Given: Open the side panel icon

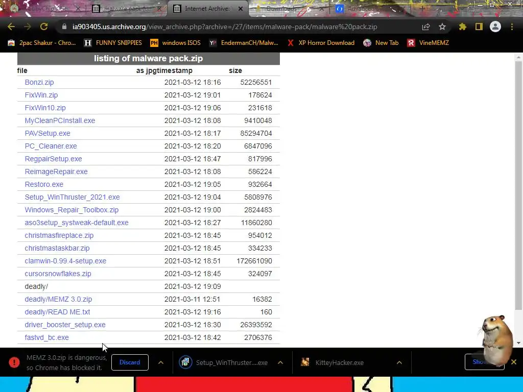Looking at the screenshot, I should [x=479, y=27].
